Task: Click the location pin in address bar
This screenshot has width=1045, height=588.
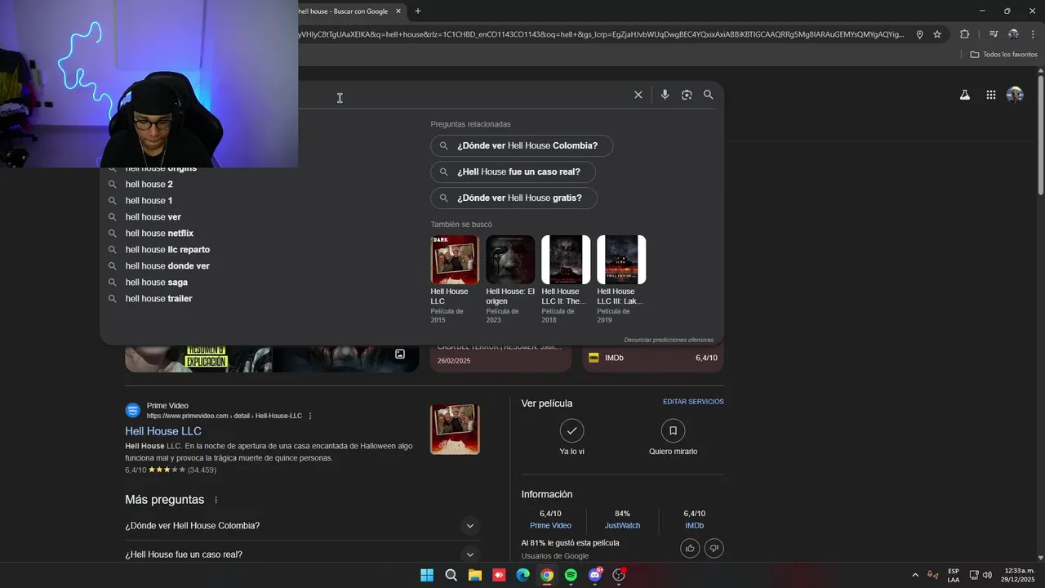Action: click(920, 34)
